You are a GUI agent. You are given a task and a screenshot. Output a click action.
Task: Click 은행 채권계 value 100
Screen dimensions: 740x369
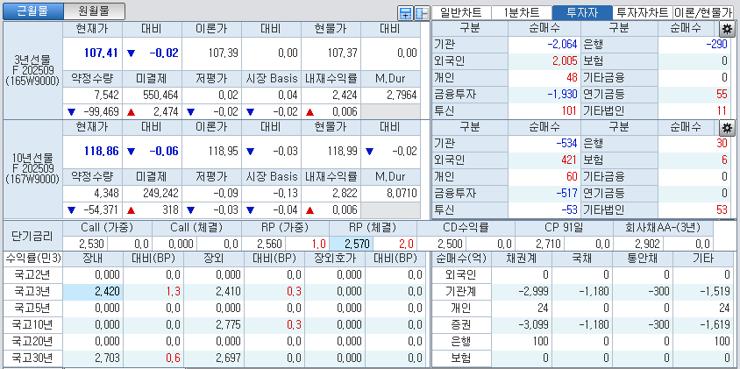(540, 341)
